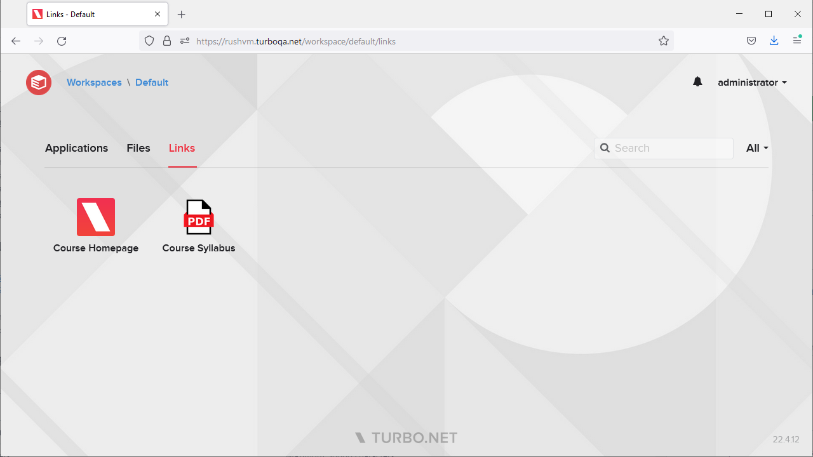The height and width of the screenshot is (457, 813).
Task: Save page to Pocket
Action: pyautogui.click(x=751, y=41)
